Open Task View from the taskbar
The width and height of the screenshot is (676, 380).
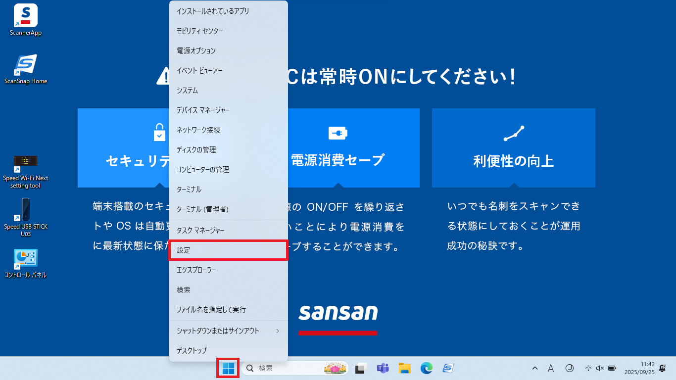pos(361,368)
